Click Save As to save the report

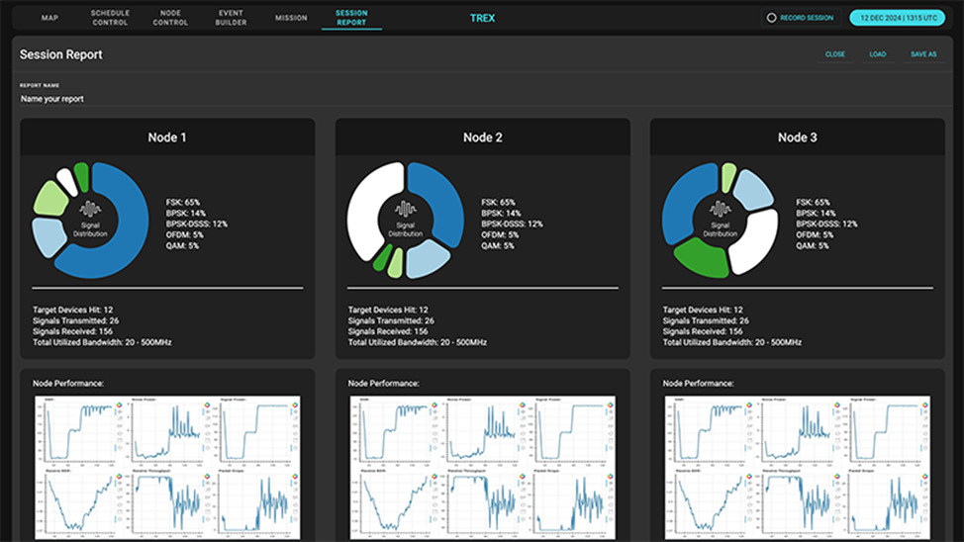[922, 54]
